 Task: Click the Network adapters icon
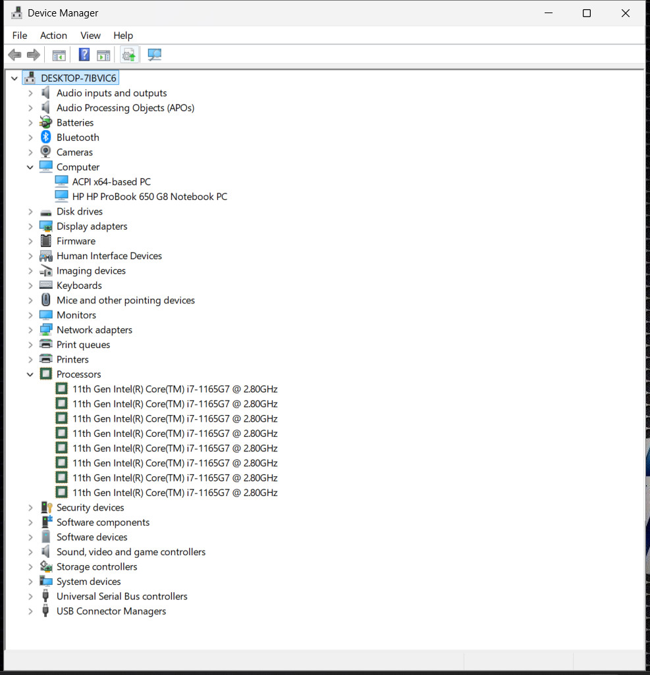pyautogui.click(x=45, y=330)
